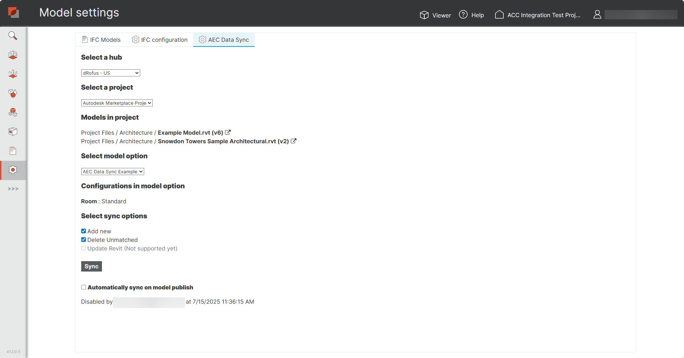Switch to the IFC configuration tab
Image resolution: width=684 pixels, height=358 pixels.
pos(160,40)
